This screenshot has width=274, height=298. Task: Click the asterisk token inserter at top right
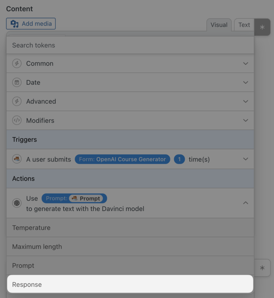pos(263,27)
